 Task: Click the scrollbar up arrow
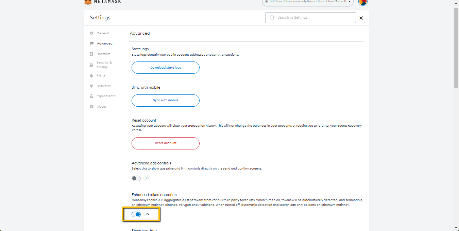tap(456, 3)
